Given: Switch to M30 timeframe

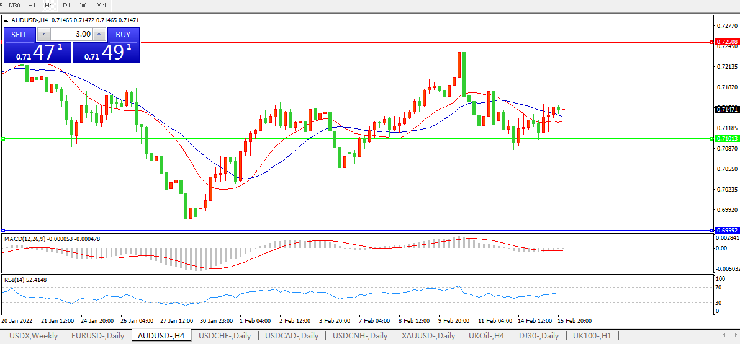Looking at the screenshot, I should coord(16,5).
